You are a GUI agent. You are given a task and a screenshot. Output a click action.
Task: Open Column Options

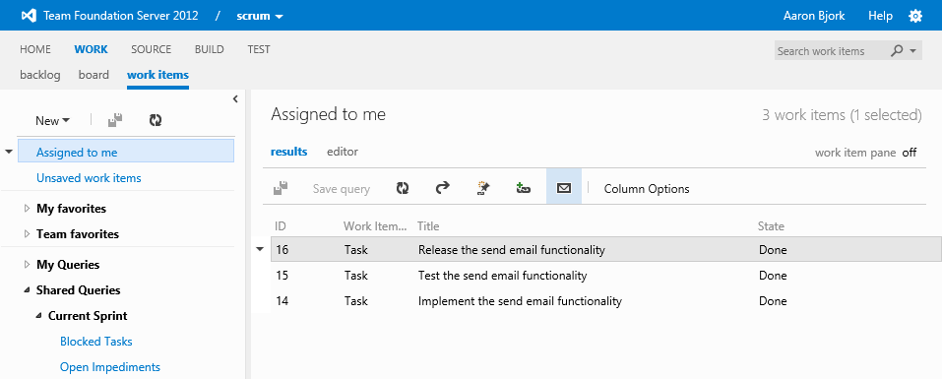[x=647, y=189]
